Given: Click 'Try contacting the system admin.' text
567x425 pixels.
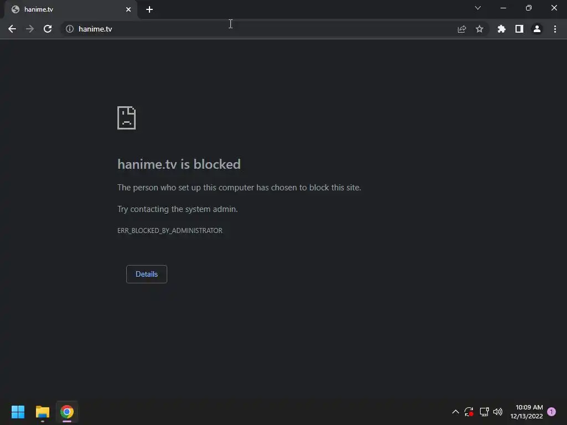Looking at the screenshot, I should (178, 209).
